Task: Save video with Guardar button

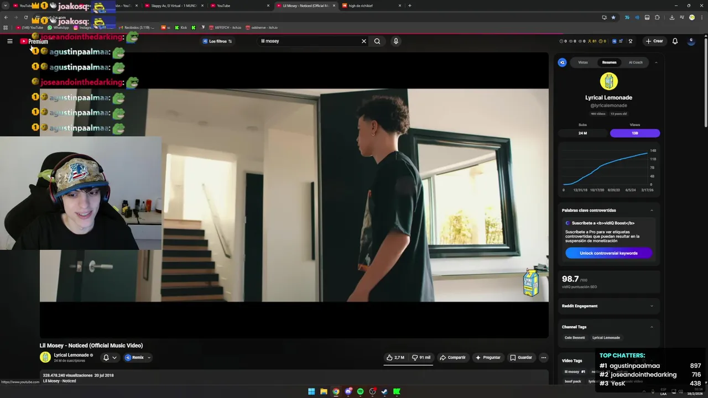Action: tap(521, 358)
